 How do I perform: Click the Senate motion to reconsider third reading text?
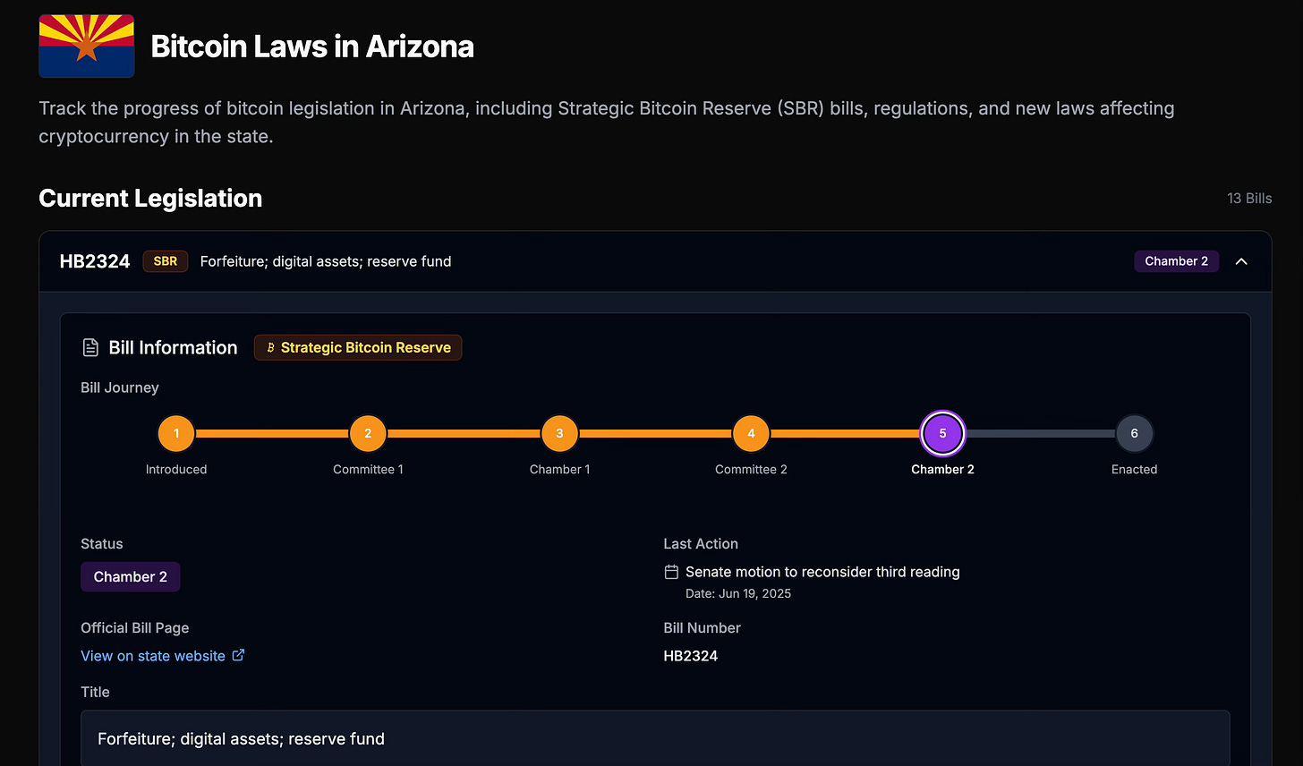click(x=822, y=572)
